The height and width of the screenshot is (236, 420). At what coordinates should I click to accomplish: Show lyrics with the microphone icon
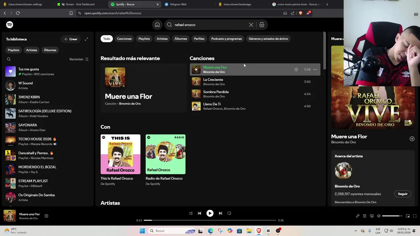tap(358, 216)
